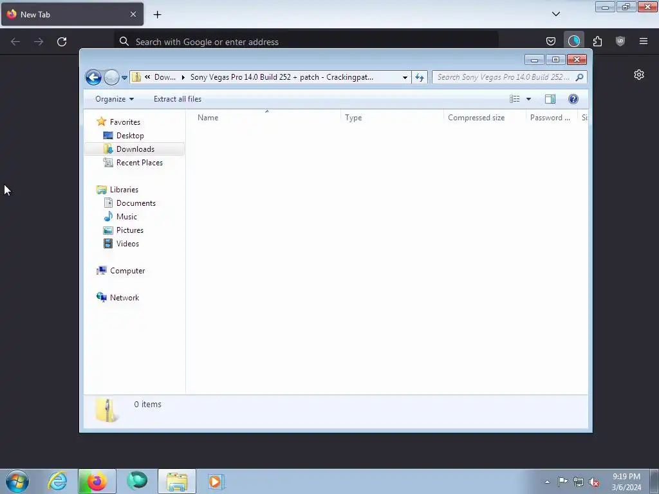Image resolution: width=659 pixels, height=494 pixels.
Task: Click the double chevron in address bar
Action: 147,77
